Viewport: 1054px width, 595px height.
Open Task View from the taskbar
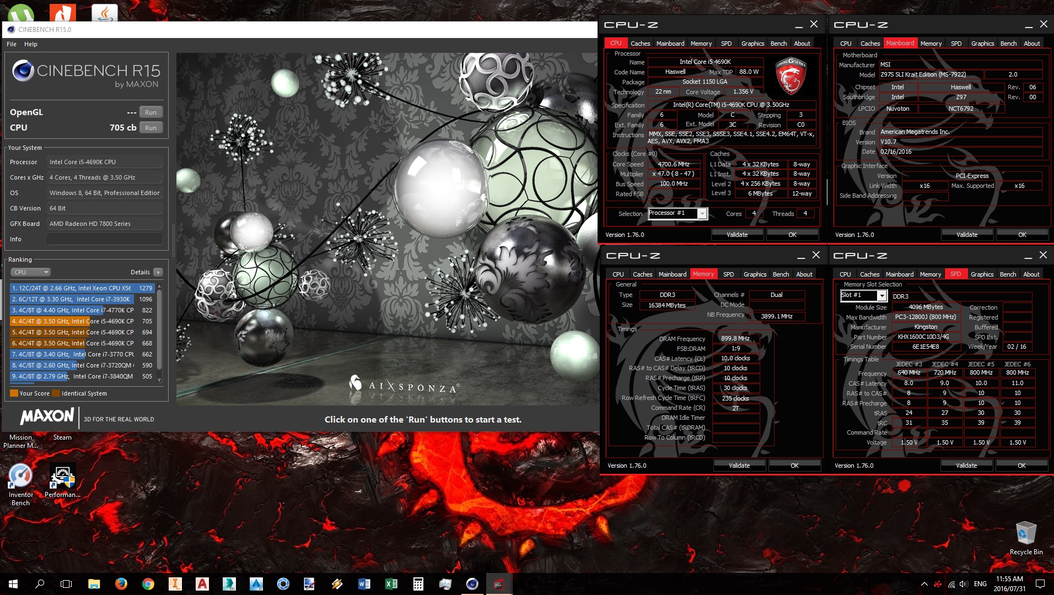pos(66,584)
